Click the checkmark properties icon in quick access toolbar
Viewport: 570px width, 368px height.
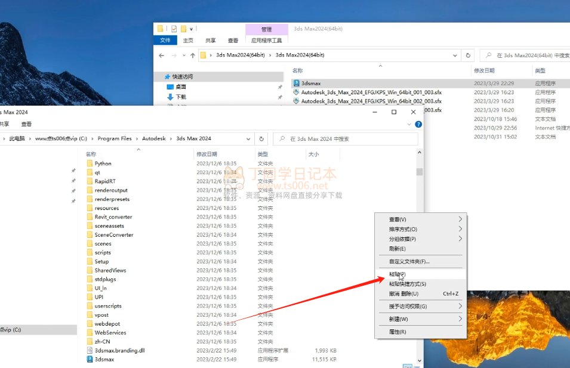click(174, 28)
